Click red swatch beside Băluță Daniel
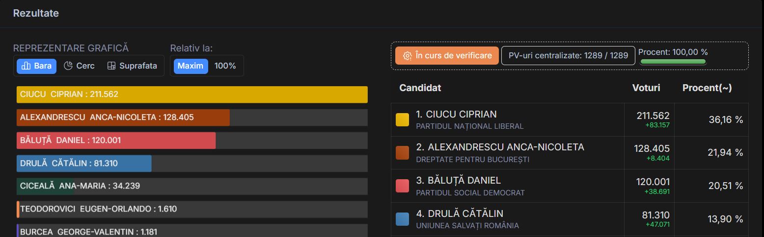This screenshot has width=764, height=237. tap(402, 186)
